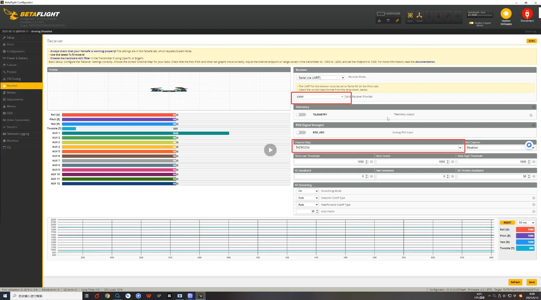Open the Blackbox tab

[21, 141]
